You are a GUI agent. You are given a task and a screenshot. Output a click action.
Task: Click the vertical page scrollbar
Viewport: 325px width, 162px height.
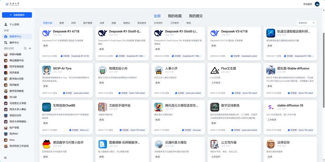[324, 70]
